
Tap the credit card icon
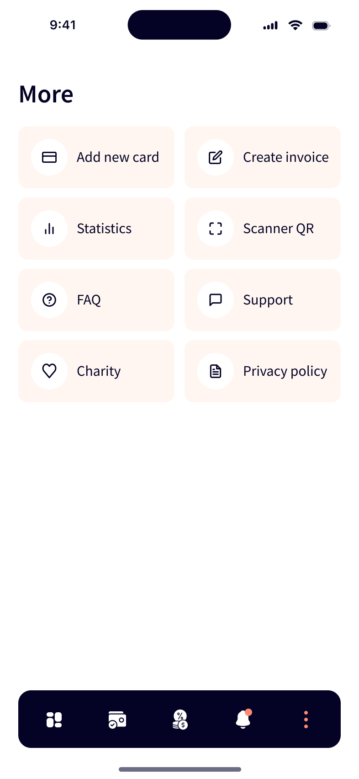[x=49, y=157]
